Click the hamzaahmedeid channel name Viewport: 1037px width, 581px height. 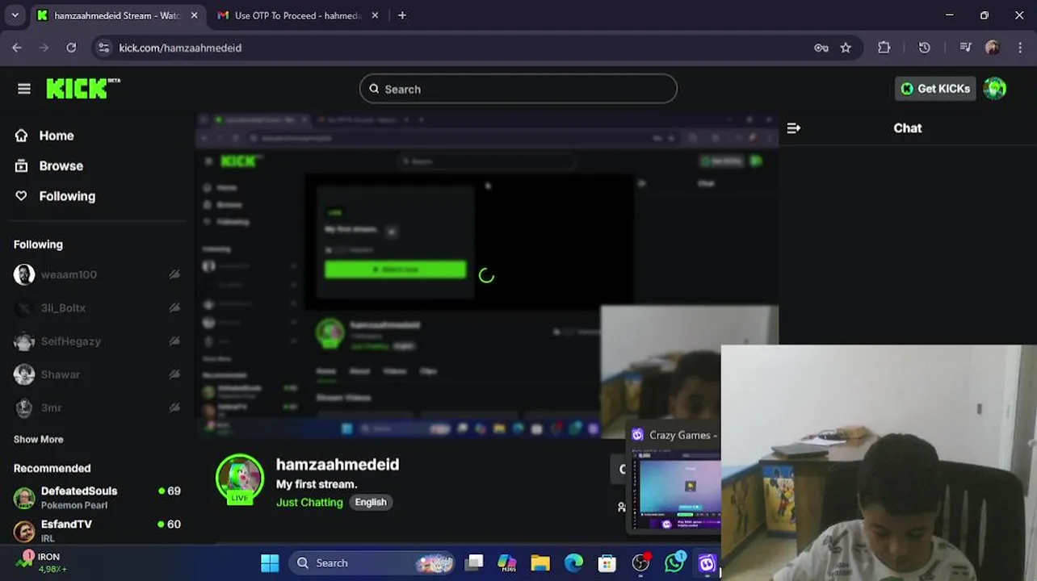[338, 464]
